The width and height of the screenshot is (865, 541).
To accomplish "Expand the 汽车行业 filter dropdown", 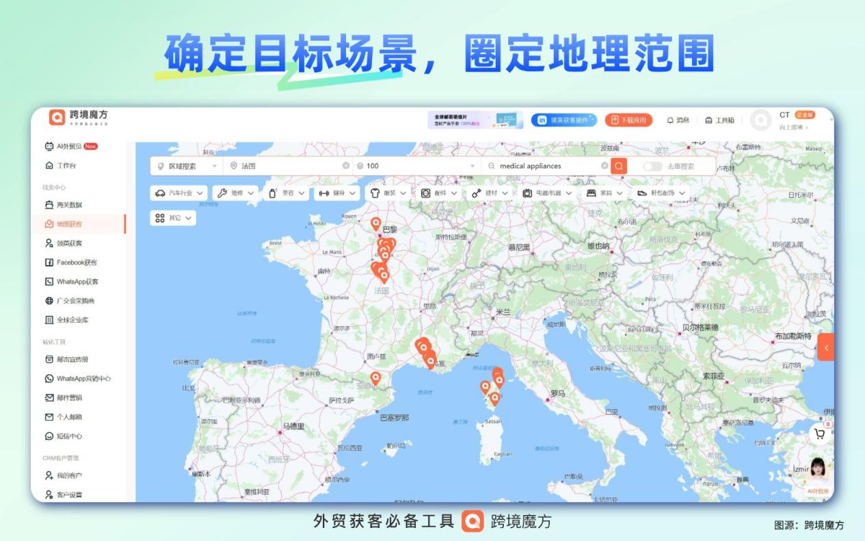I will (x=180, y=192).
